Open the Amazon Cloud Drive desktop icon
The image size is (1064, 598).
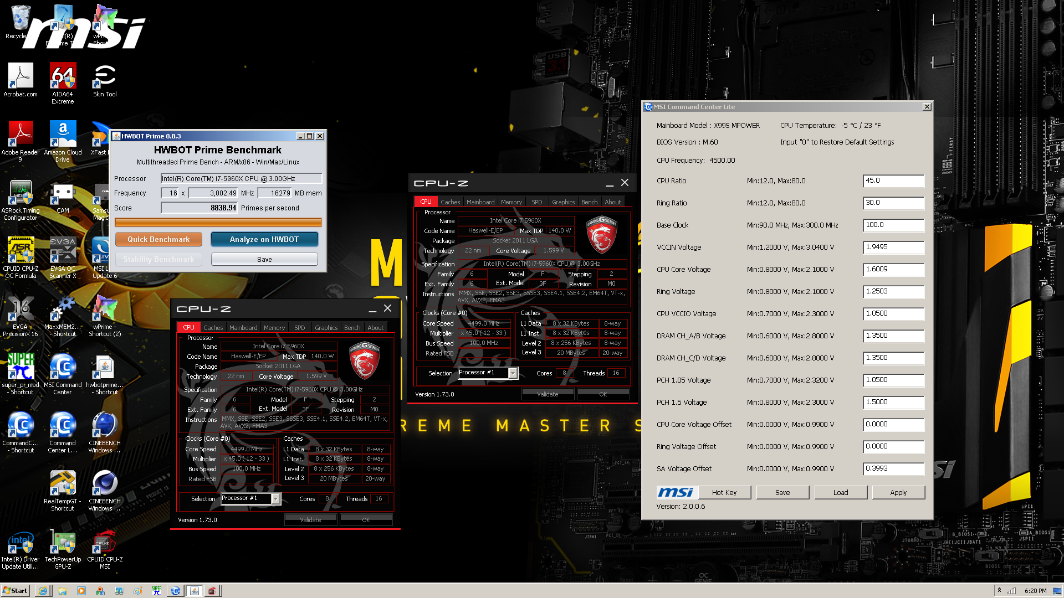[x=63, y=141]
